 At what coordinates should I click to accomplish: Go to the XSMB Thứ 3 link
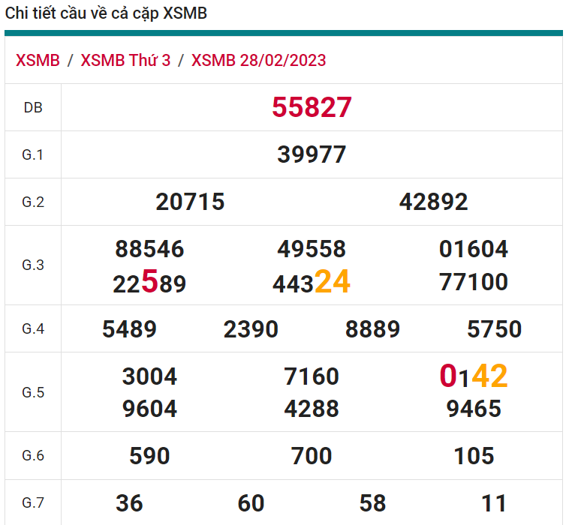click(x=125, y=60)
